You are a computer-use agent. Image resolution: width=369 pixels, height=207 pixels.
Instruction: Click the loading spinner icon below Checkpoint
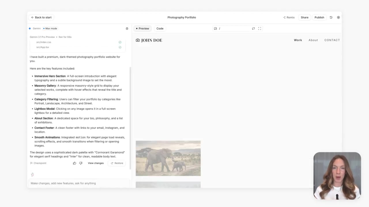click(32, 175)
